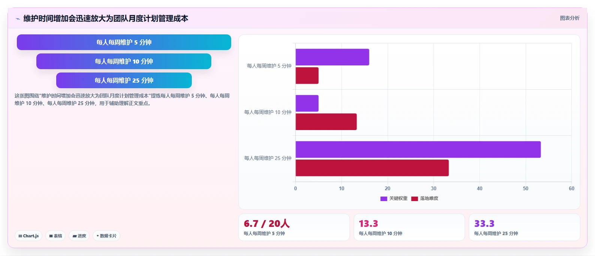This screenshot has width=595, height=256.
Task: Toggle the 落地难度 legend entry
Action: pyautogui.click(x=425, y=198)
